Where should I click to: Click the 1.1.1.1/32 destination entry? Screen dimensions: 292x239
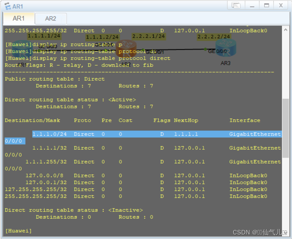(x=49, y=148)
